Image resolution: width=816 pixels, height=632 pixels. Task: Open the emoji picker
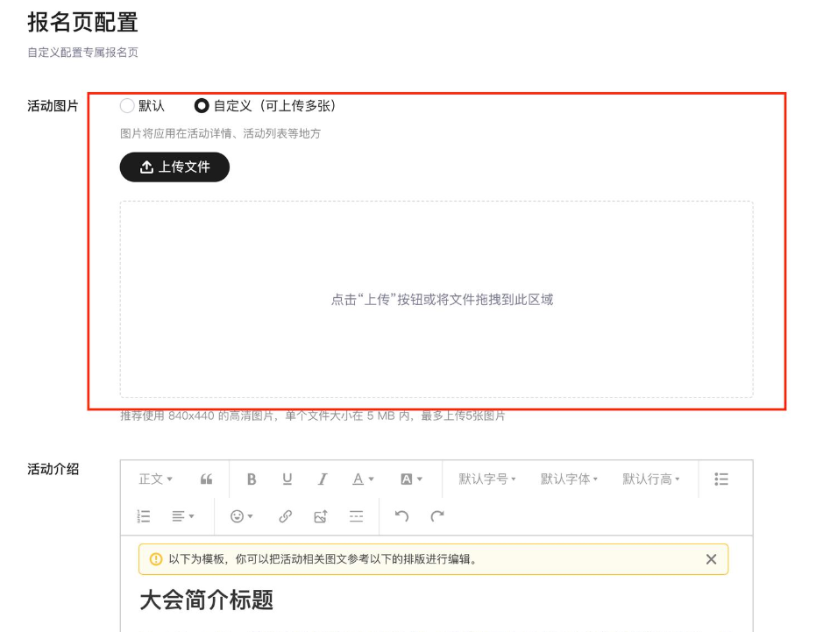[x=242, y=516]
